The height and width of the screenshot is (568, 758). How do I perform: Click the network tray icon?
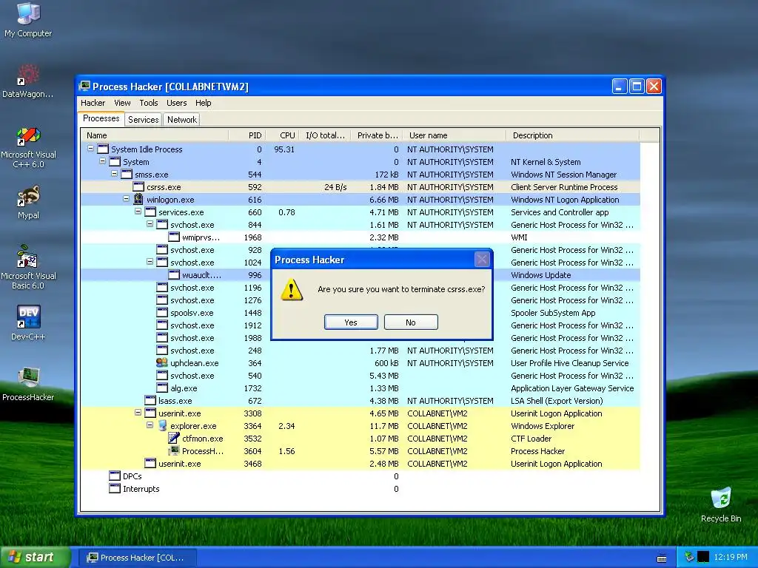click(689, 557)
